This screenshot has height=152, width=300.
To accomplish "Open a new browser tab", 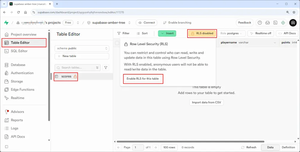I will click(x=57, y=4).
